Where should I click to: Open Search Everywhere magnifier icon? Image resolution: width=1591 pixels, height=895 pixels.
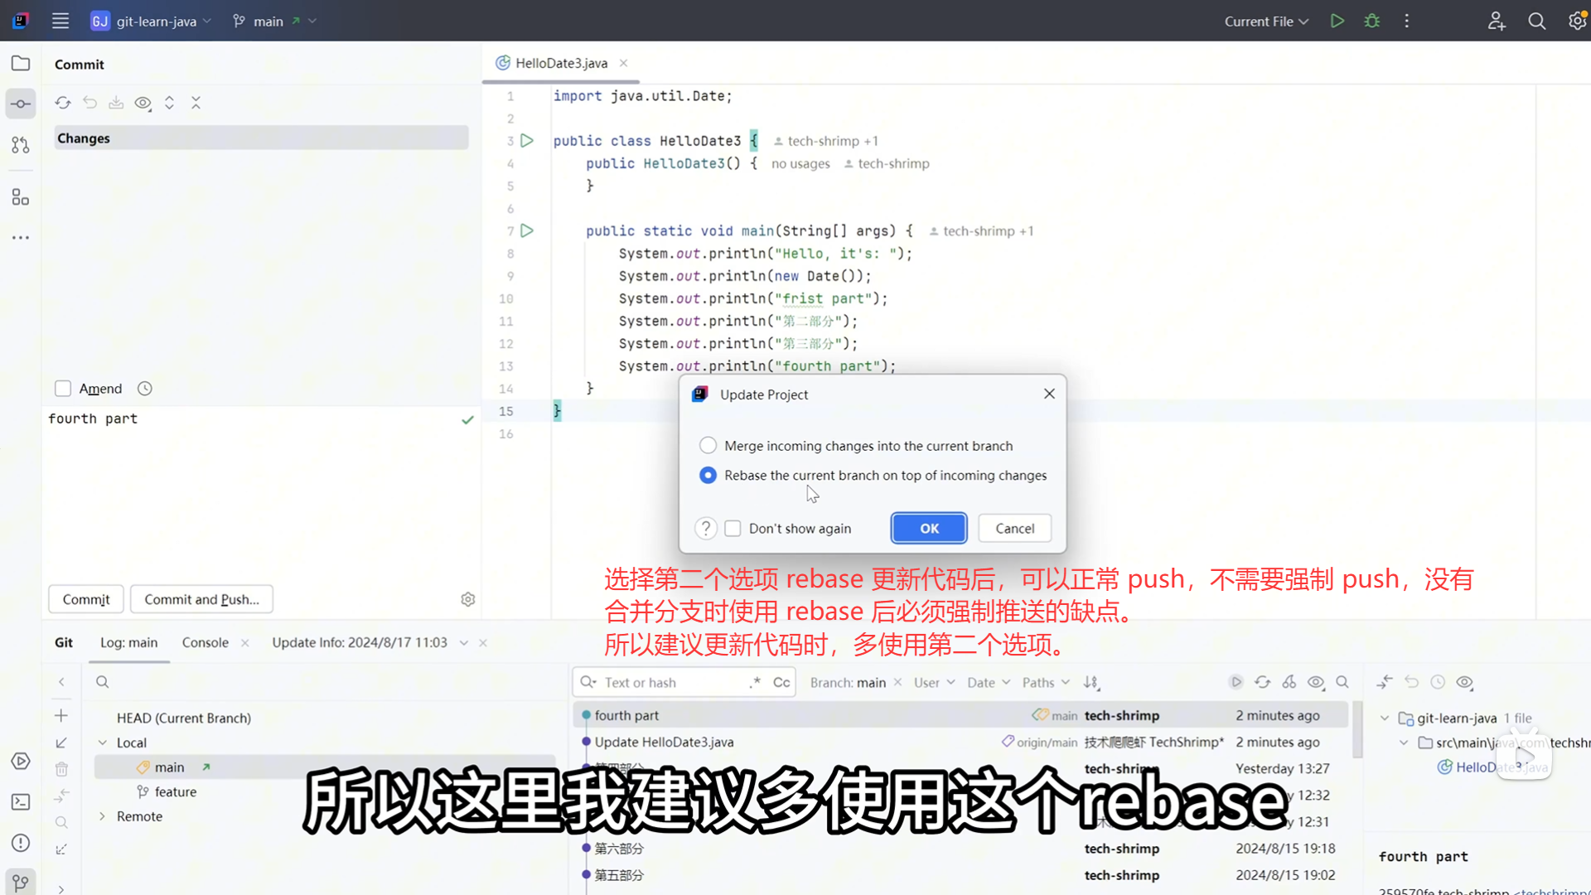pos(1536,22)
